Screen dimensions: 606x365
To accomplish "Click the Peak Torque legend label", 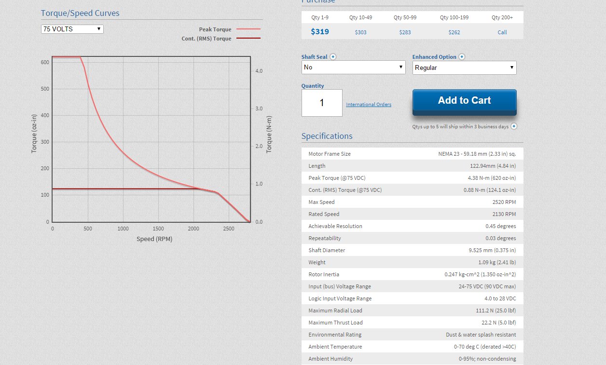I will (215, 29).
